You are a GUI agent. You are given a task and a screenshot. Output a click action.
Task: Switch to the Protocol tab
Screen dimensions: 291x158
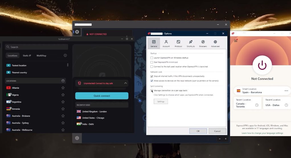pos(178,43)
